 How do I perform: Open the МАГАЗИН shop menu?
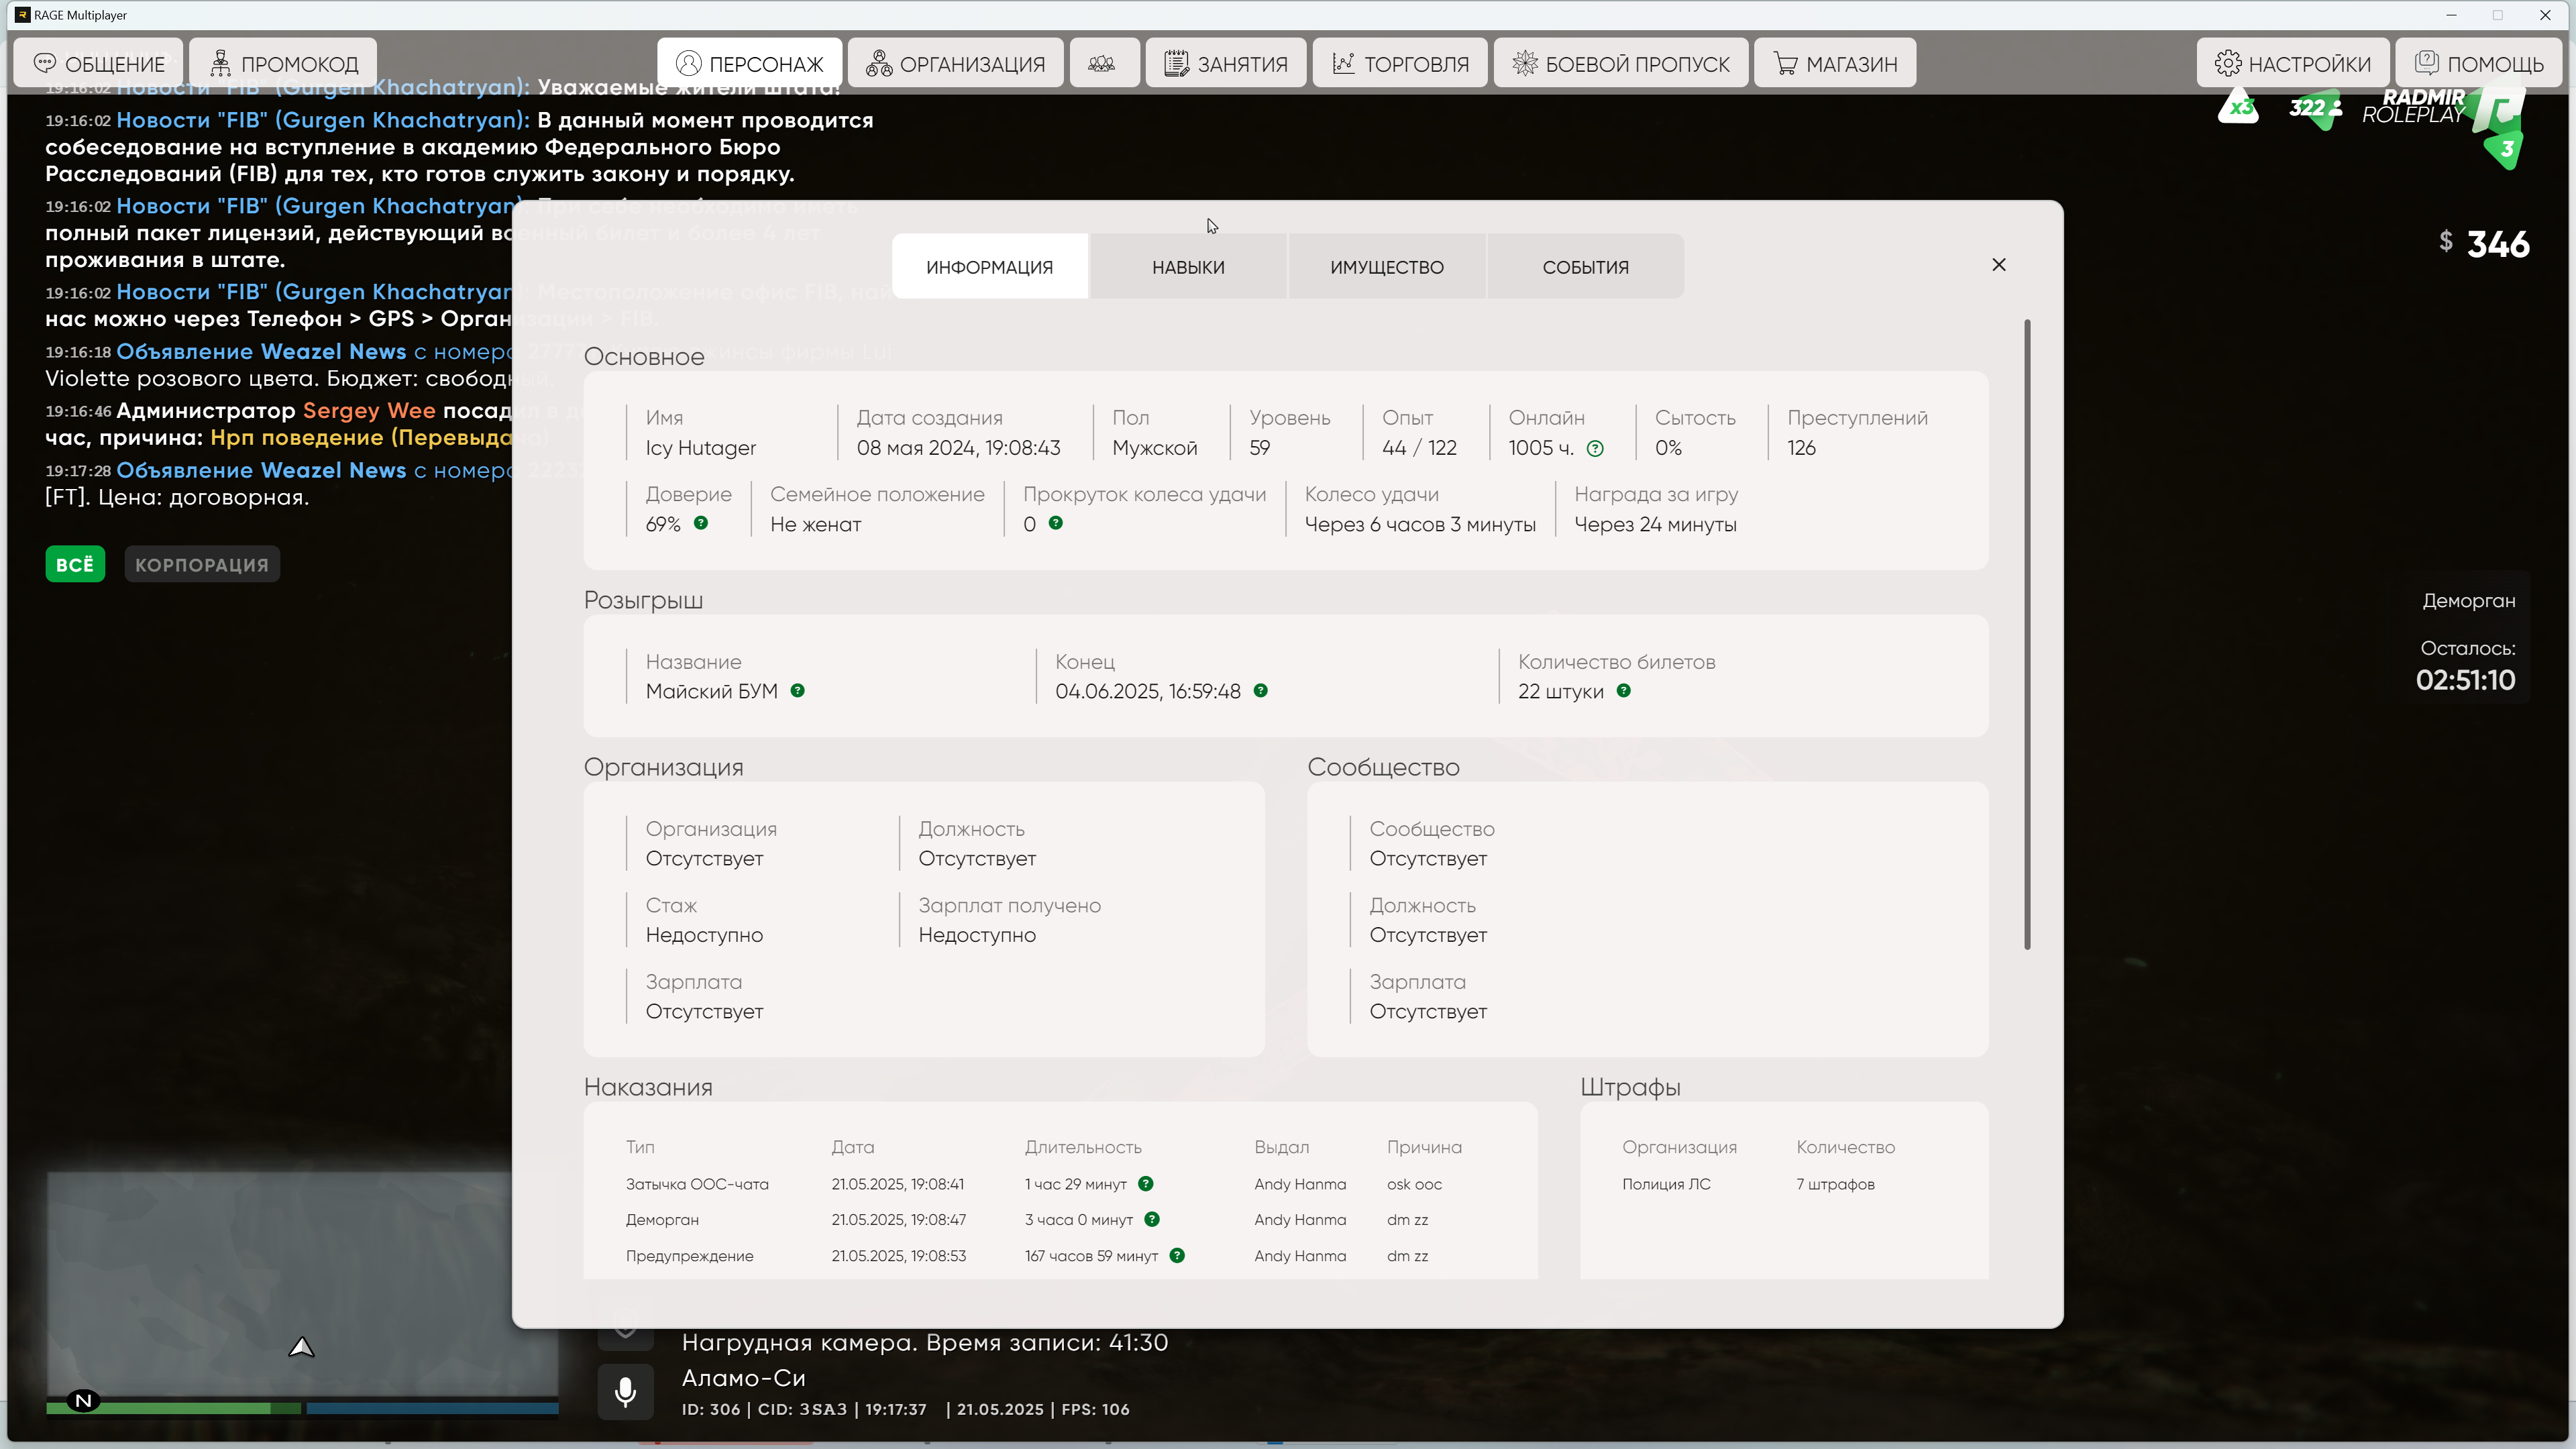click(1834, 63)
